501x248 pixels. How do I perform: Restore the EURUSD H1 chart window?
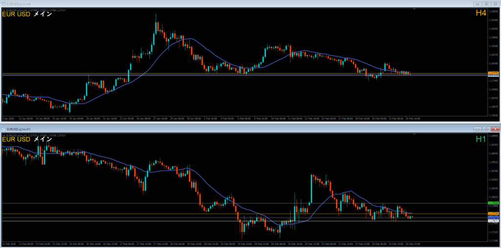point(486,129)
